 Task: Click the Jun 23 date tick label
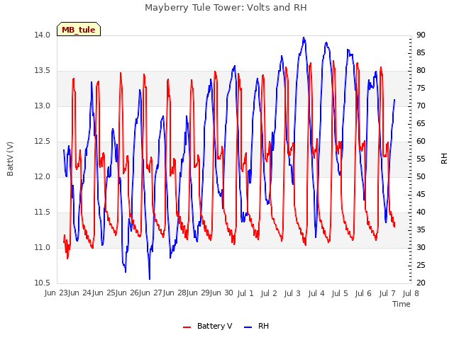tap(57, 293)
